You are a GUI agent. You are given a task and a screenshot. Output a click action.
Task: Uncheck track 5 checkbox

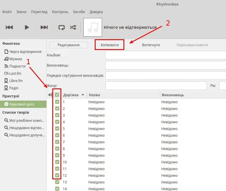[x=57, y=128]
